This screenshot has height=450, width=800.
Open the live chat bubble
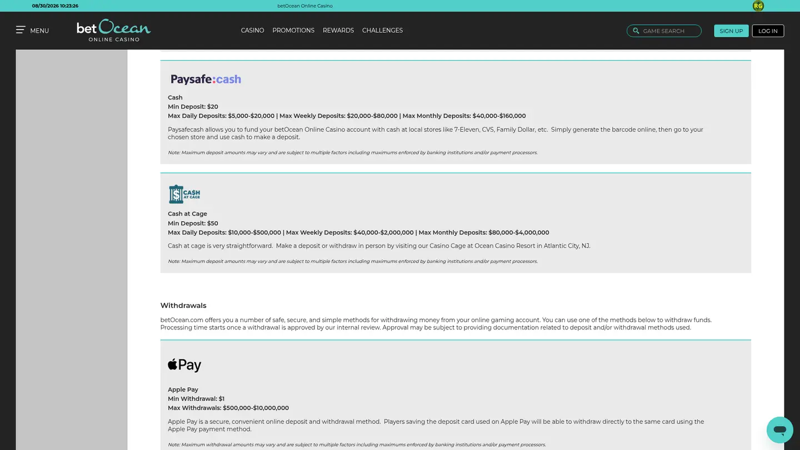pos(779,430)
